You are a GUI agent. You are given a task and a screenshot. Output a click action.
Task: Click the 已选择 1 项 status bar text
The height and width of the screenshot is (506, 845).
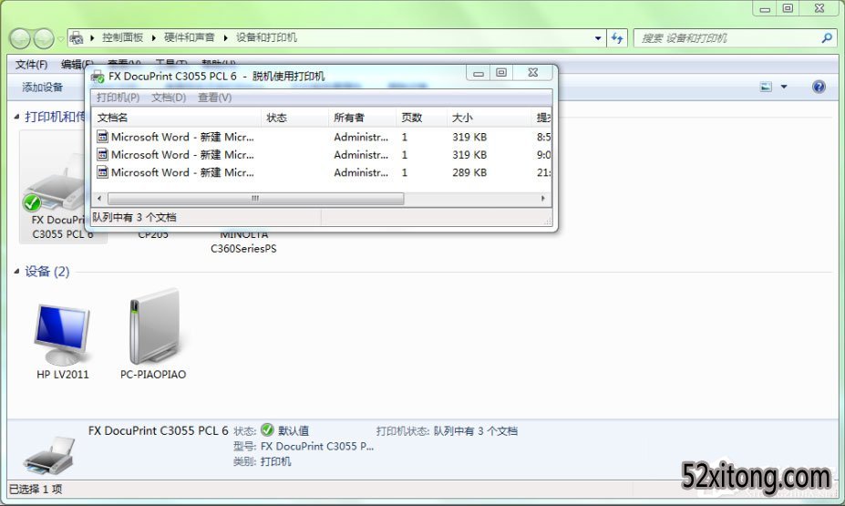coord(36,489)
